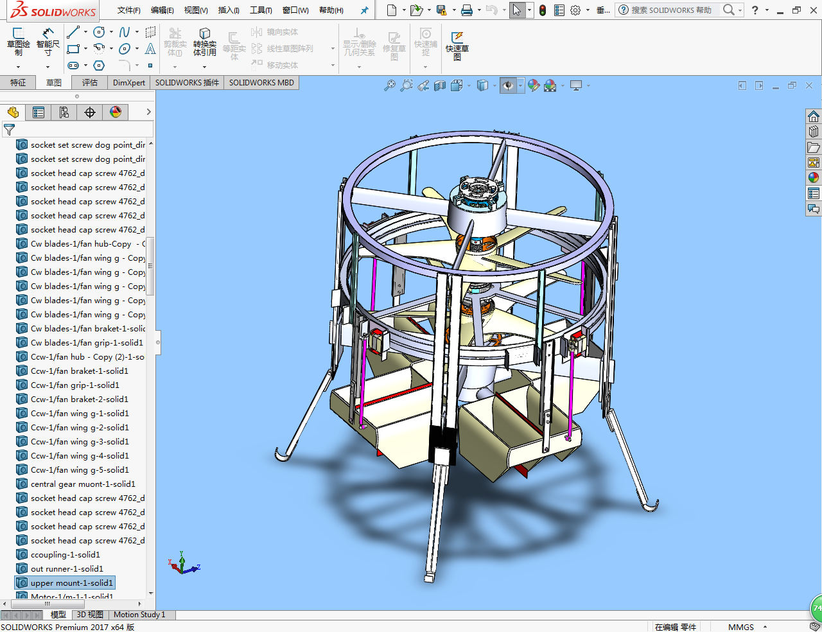Open the Motion Study 1 tab
Viewport: 822px width, 632px height.
coord(139,615)
